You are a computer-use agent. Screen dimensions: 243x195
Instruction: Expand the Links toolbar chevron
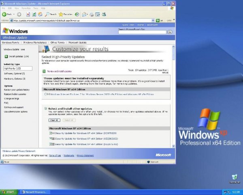coord(174,20)
